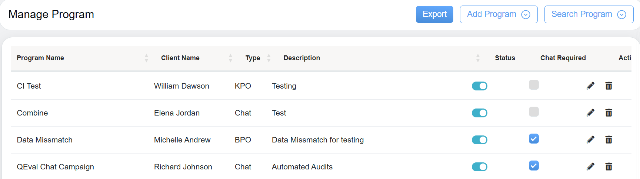
Task: Click the Export button
Action: [434, 14]
